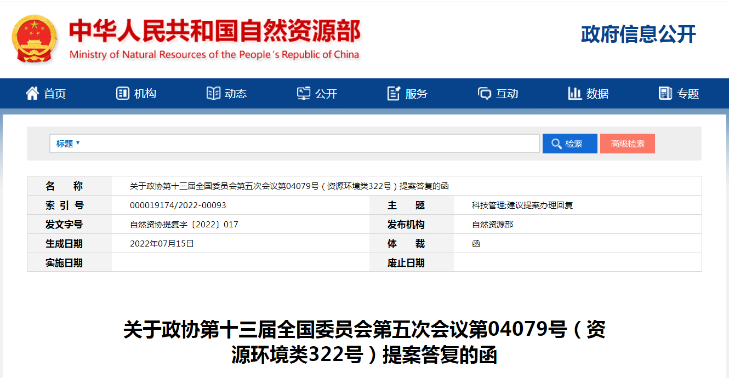Select the 互动 interaction chat bubble icon
Image resolution: width=729 pixels, height=378 pixels.
pyautogui.click(x=483, y=93)
